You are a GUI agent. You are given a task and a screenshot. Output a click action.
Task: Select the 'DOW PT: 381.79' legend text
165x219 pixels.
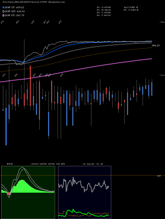pyautogui.click(x=15, y=15)
